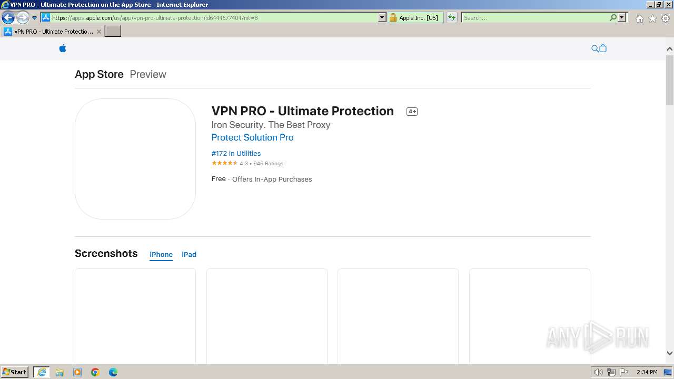
Task: Click the browser Back arrow button
Action: [x=8, y=17]
